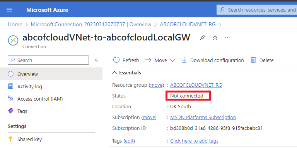
Task: Open Access control (IAM)
Action: (x=40, y=99)
